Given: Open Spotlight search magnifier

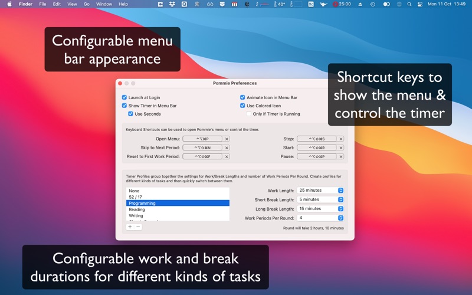Looking at the screenshot, I should [409, 4].
